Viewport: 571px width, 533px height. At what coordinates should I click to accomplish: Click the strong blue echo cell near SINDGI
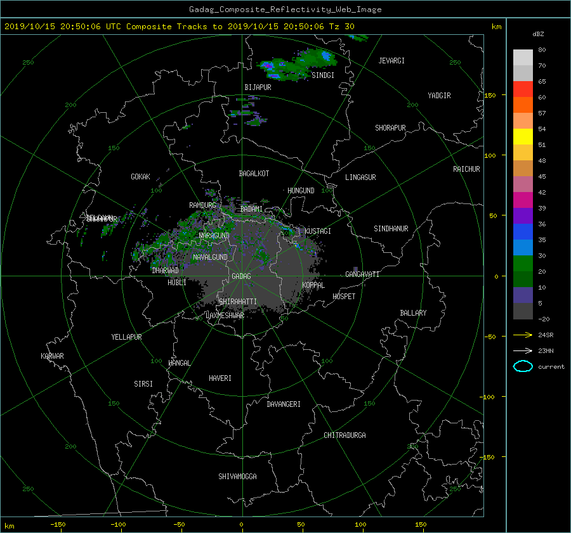click(x=326, y=56)
